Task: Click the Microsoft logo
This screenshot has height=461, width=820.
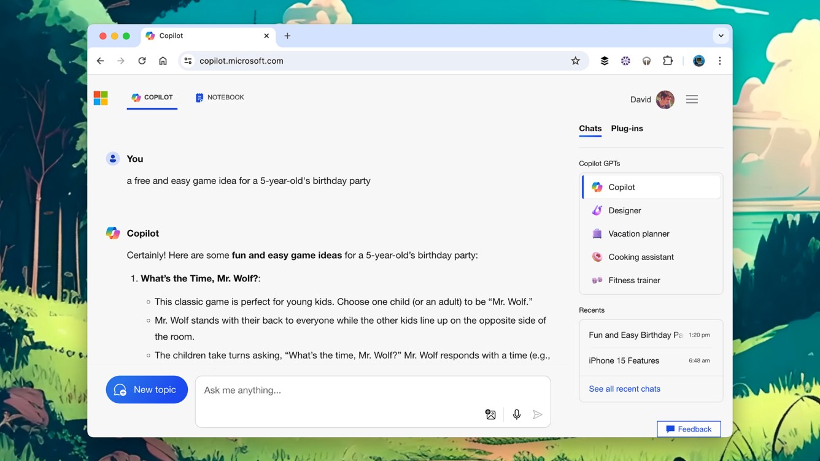Action: [x=101, y=98]
